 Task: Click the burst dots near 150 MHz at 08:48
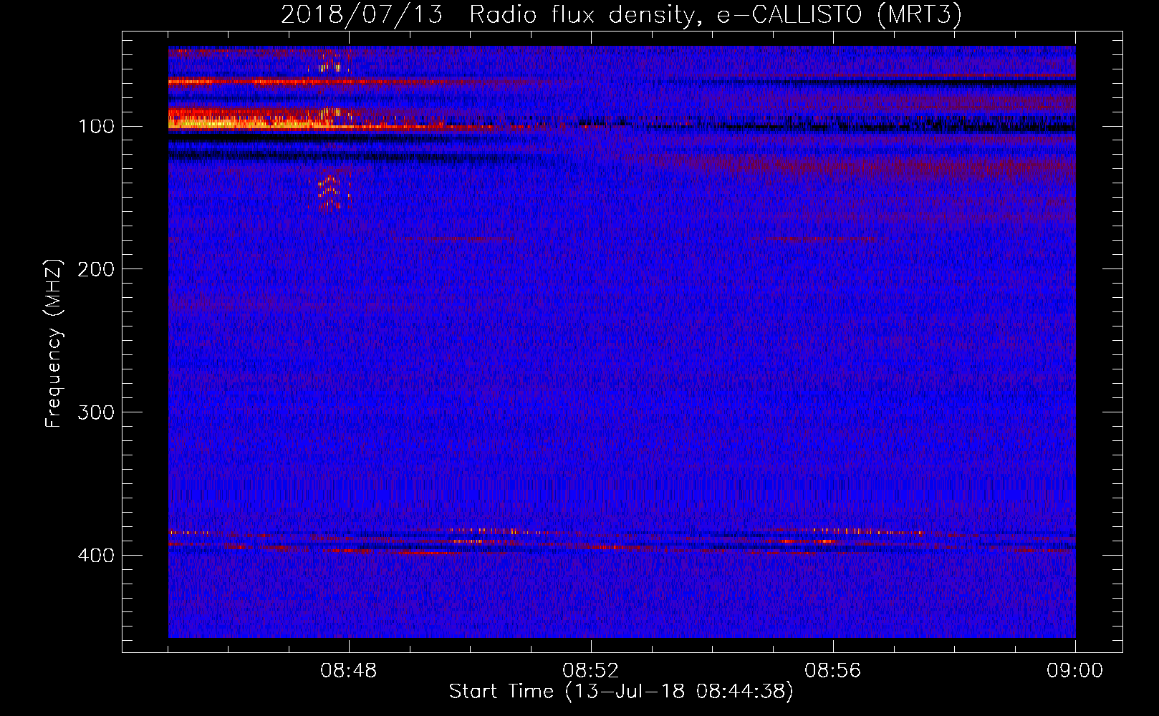[330, 193]
